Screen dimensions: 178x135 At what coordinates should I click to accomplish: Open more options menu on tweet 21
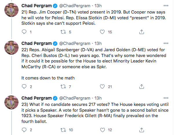(166, 5)
